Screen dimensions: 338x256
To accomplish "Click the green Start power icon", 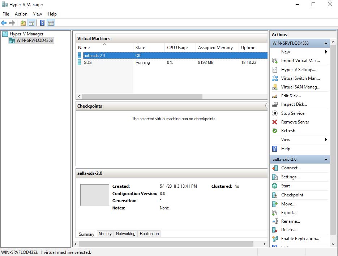I will click(275, 186).
